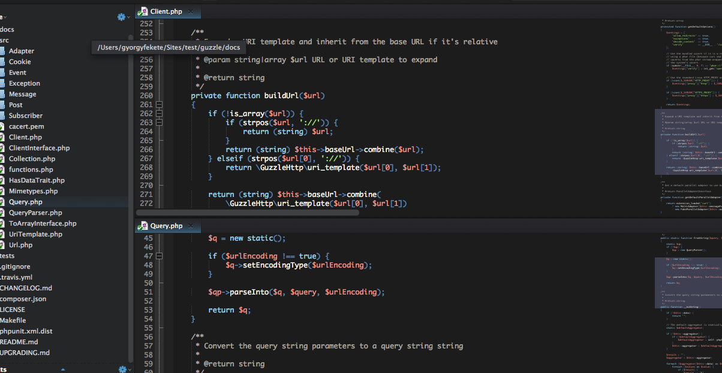Switch to the Query.php tab
722x373 pixels.
166,226
